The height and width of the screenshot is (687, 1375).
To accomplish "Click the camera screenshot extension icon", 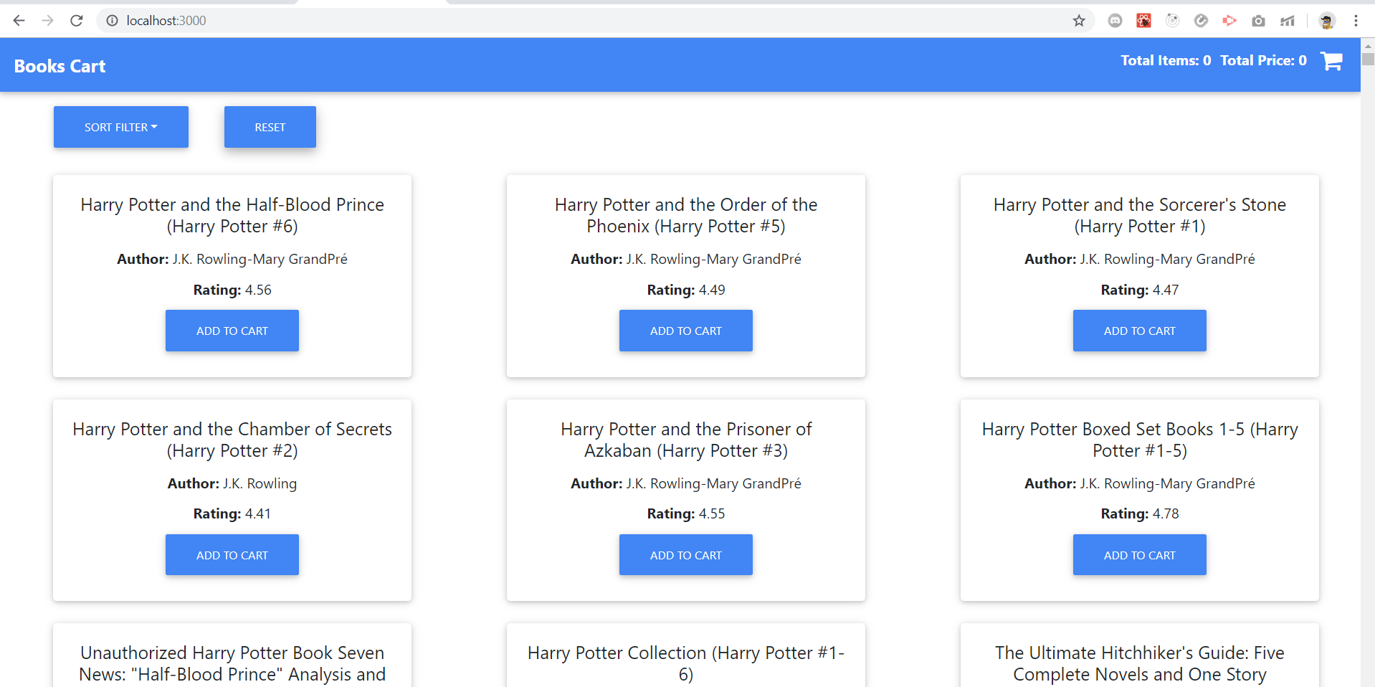I will pos(1258,21).
